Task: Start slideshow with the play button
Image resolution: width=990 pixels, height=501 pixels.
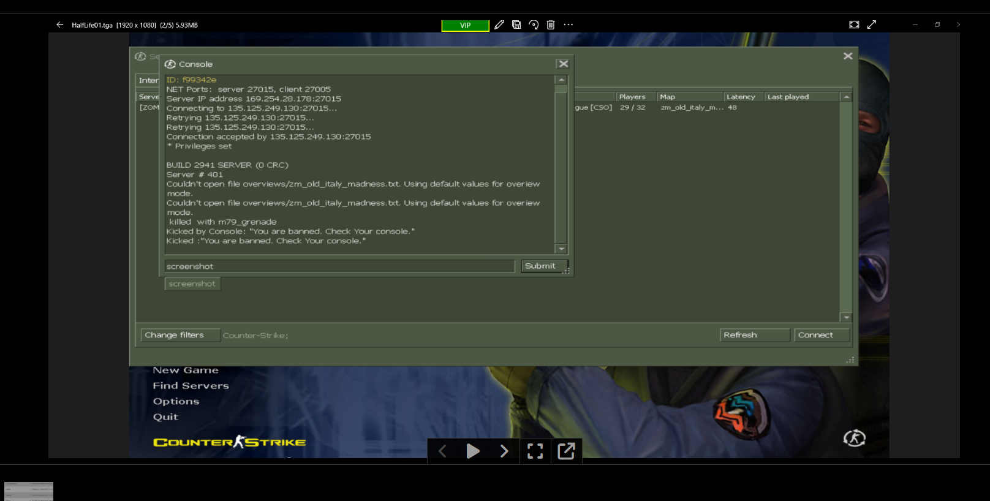Action: pos(473,451)
